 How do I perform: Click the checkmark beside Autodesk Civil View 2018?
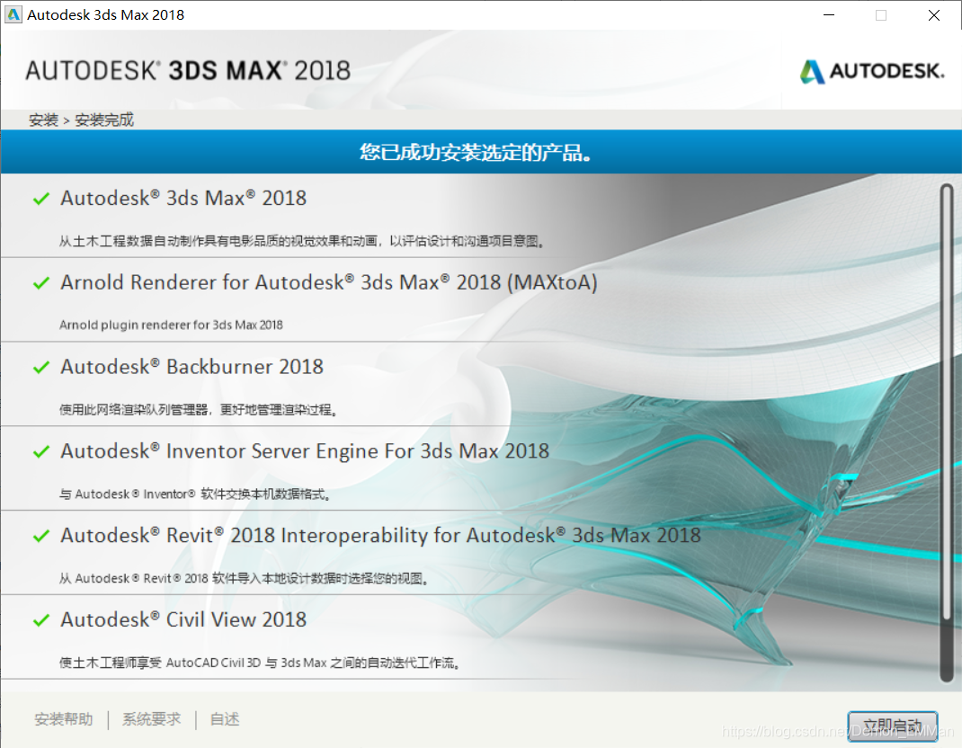[x=41, y=619]
